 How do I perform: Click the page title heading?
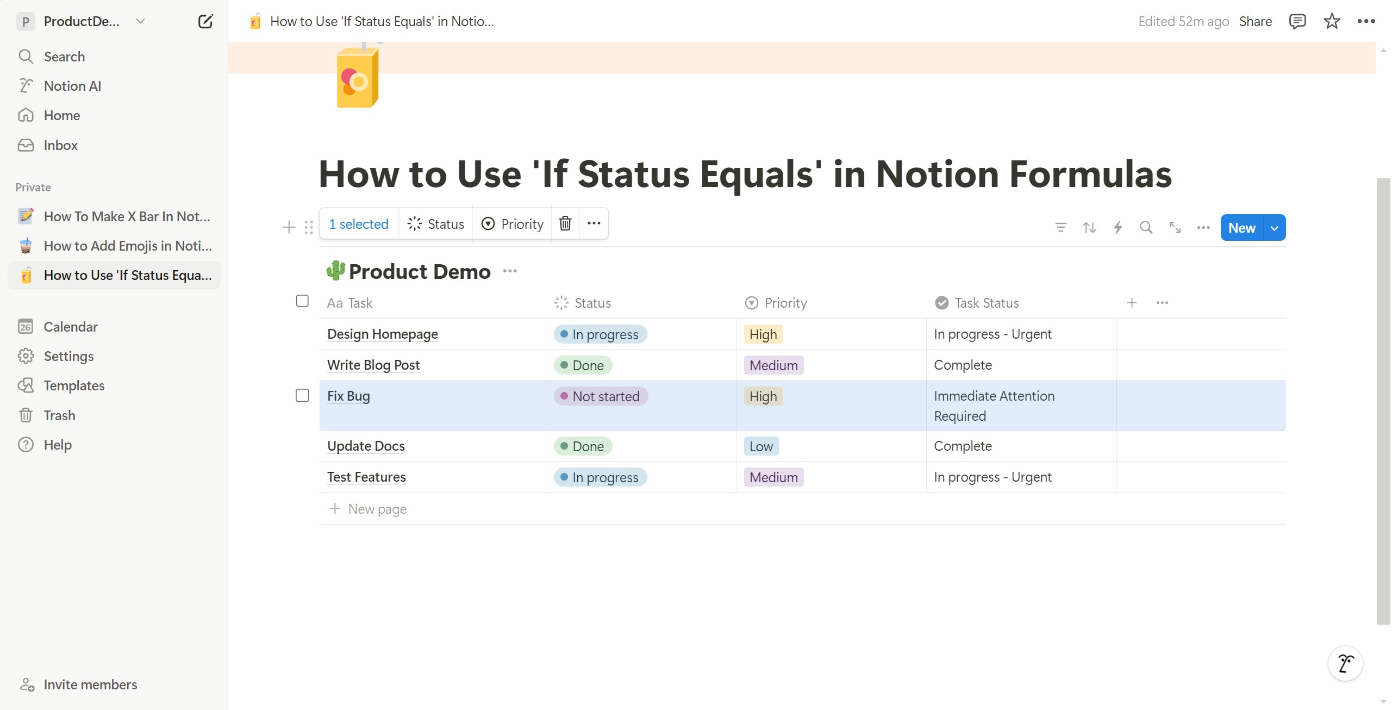[745, 174]
